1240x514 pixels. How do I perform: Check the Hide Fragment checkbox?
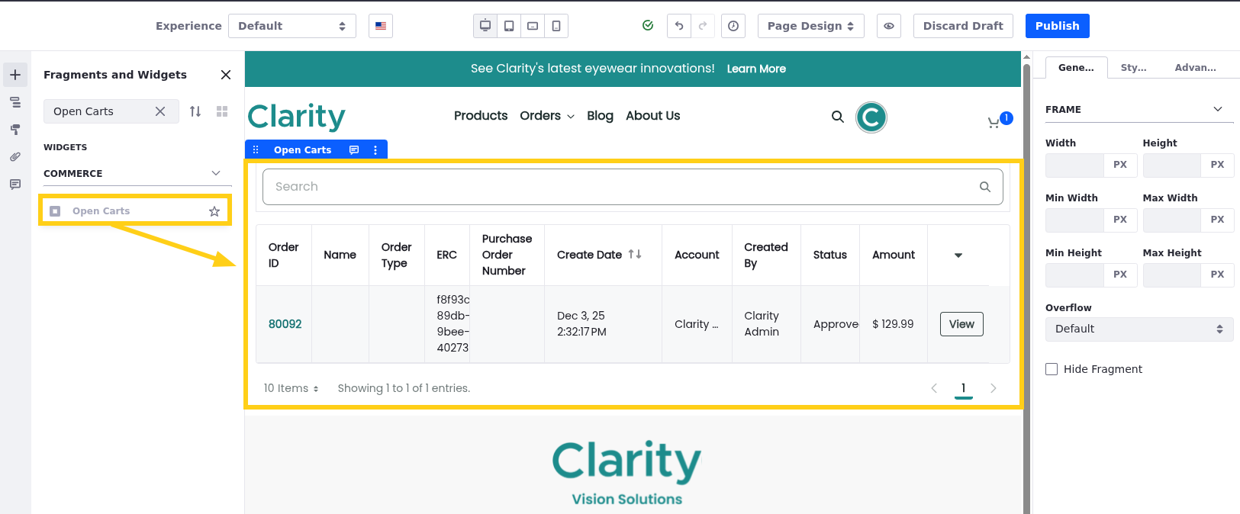pos(1052,369)
